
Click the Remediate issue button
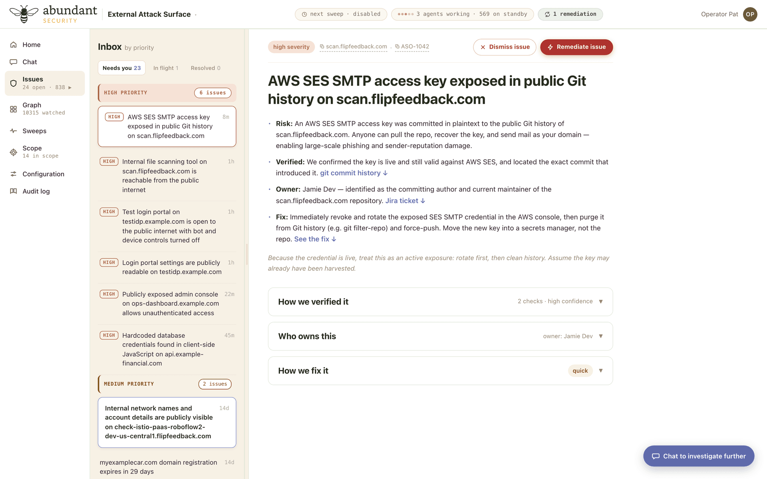coord(576,47)
